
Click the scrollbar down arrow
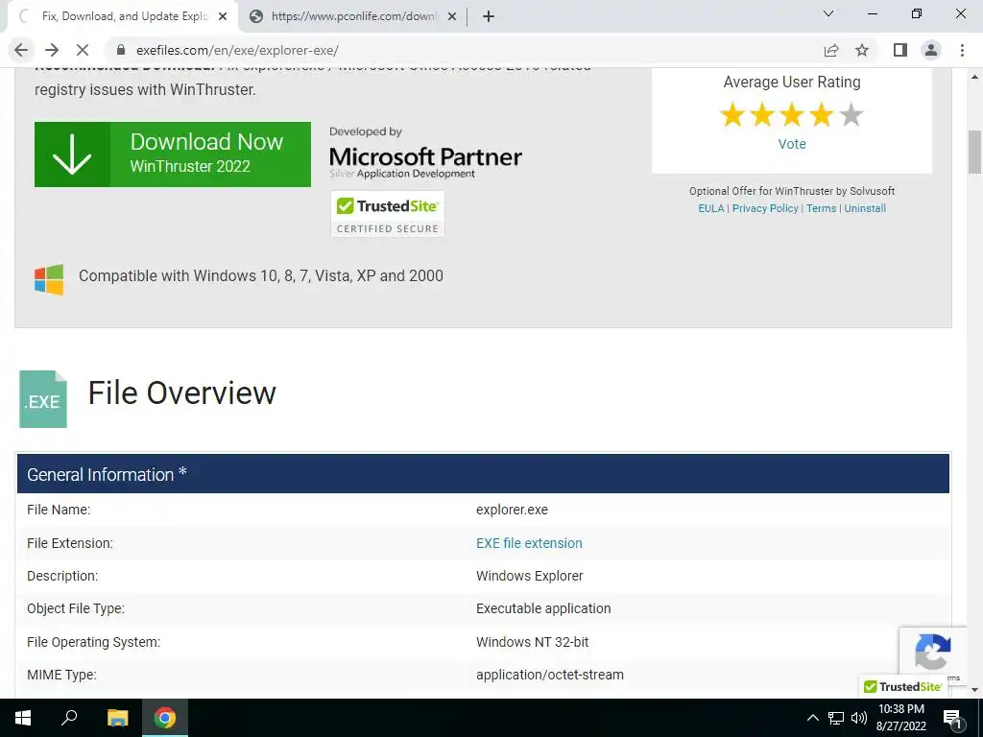point(974,689)
